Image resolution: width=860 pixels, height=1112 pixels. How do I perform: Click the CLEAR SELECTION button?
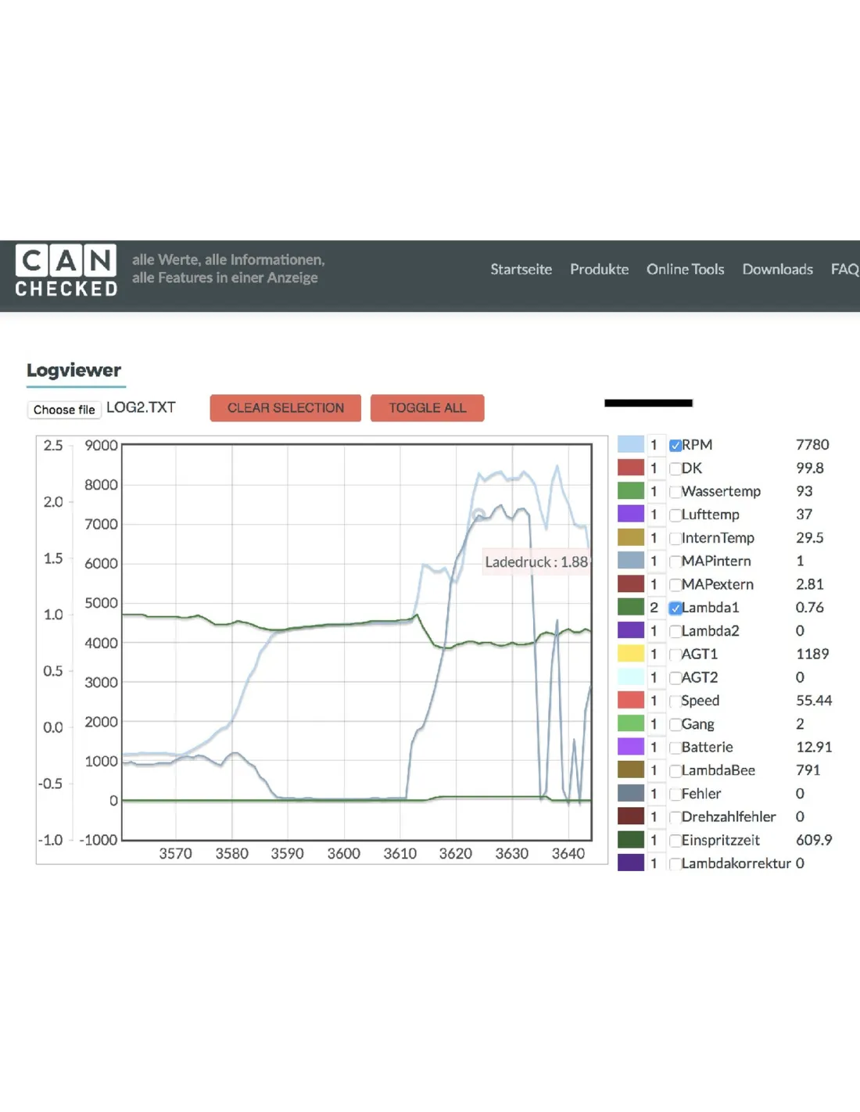[x=285, y=408]
